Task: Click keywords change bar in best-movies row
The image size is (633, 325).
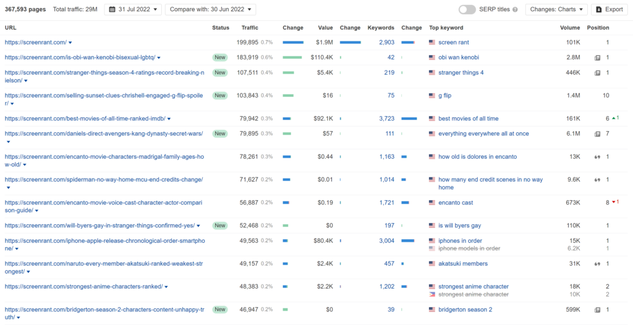Action: click(409, 119)
